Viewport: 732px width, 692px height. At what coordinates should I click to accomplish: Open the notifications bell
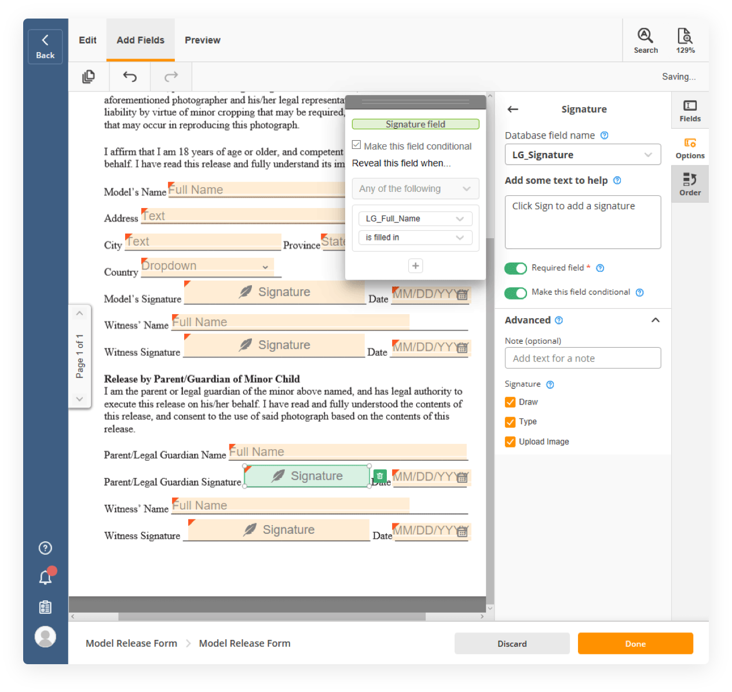[x=45, y=577]
